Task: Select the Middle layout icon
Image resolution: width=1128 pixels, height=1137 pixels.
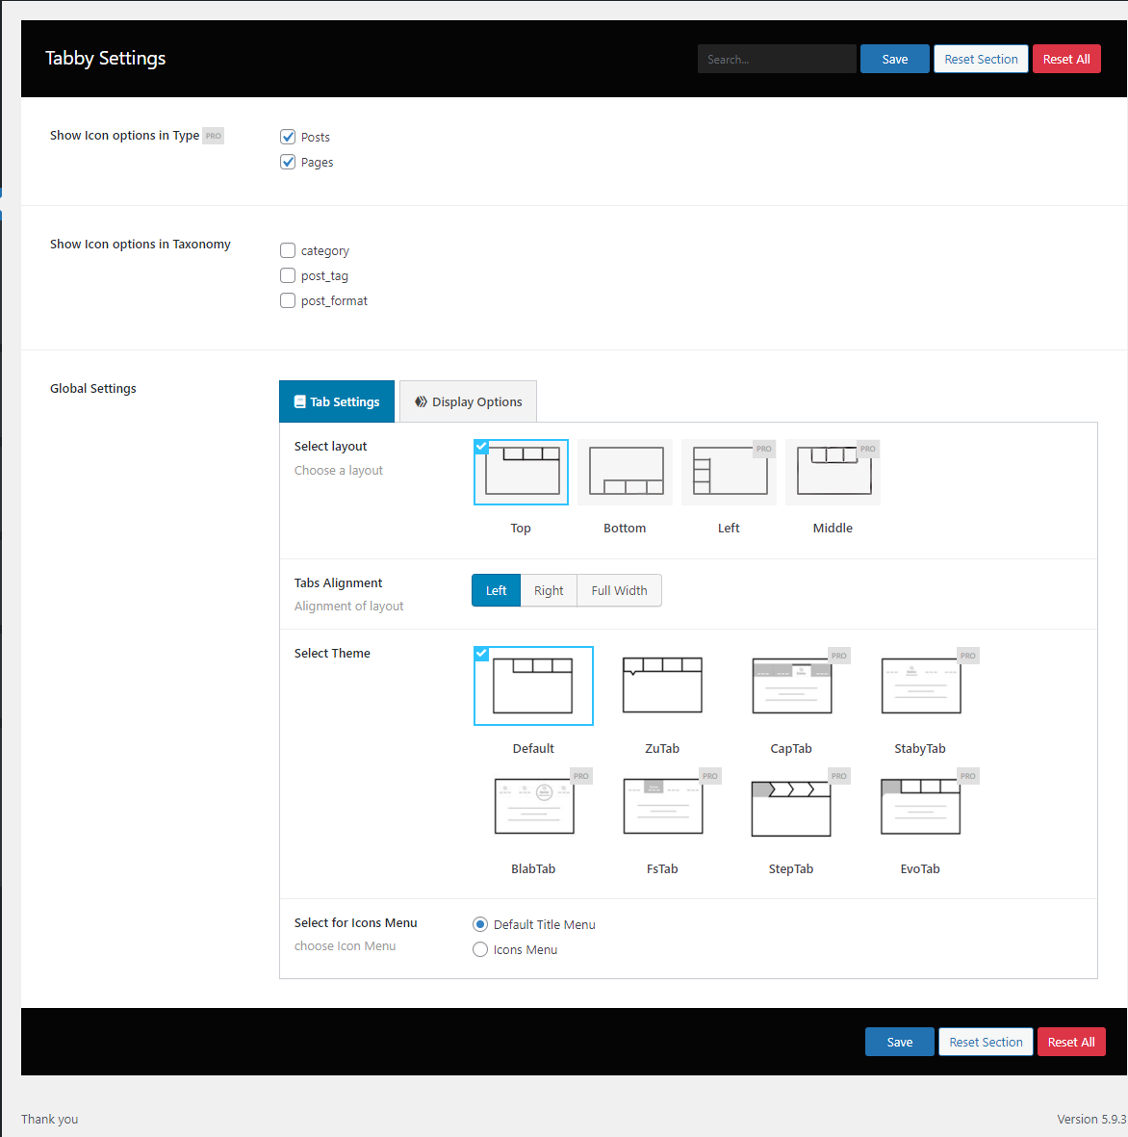Action: (x=833, y=472)
